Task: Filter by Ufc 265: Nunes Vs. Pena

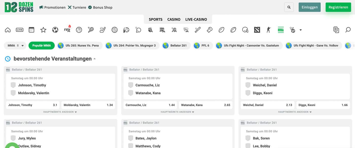Action: pyautogui.click(x=80, y=46)
